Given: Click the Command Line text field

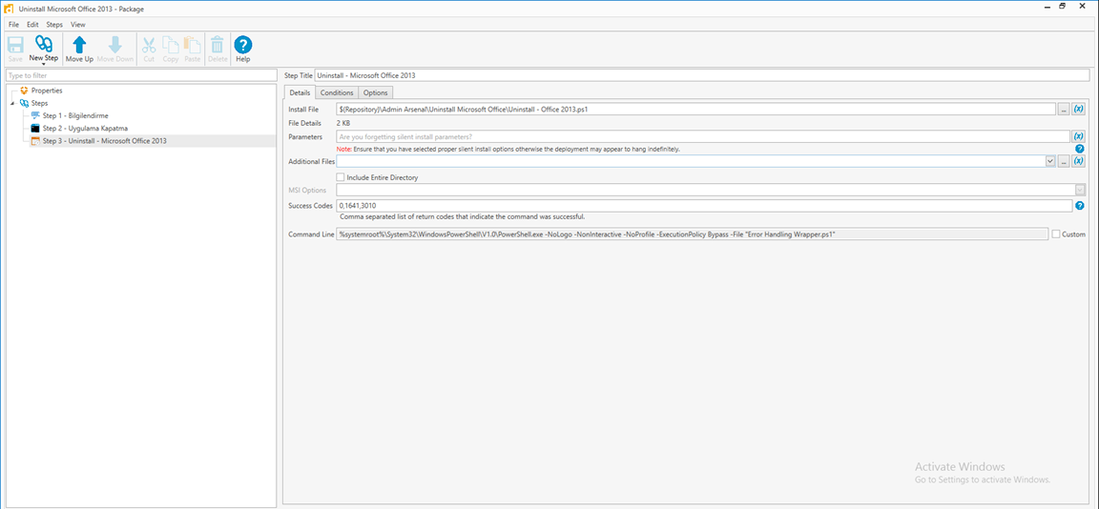Looking at the screenshot, I should (x=693, y=234).
